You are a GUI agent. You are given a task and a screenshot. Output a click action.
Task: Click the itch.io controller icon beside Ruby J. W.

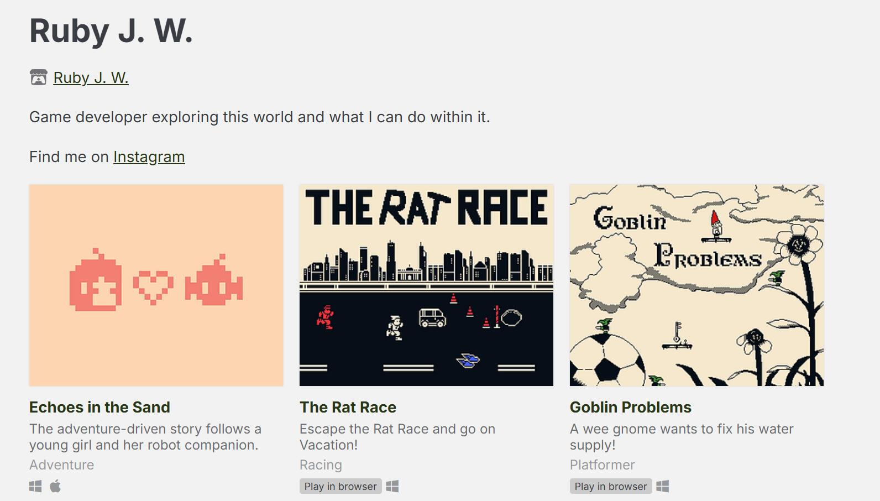click(x=38, y=77)
